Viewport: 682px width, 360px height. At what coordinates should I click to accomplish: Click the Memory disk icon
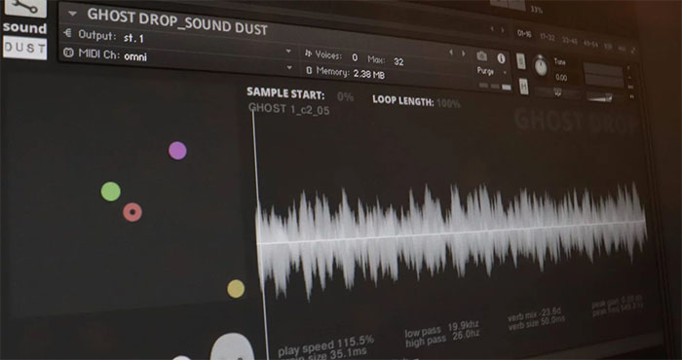tap(309, 70)
